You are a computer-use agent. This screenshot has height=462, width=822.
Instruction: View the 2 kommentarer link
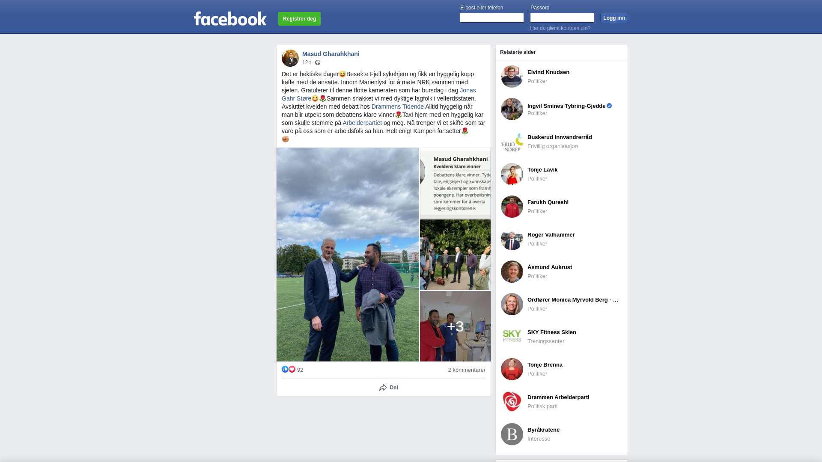click(x=467, y=370)
